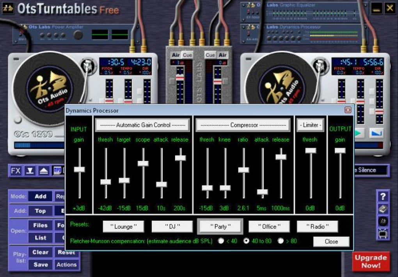This screenshot has height=277, width=398.
Task: Close the Dynamics Processor with the Close button
Action: (331, 242)
